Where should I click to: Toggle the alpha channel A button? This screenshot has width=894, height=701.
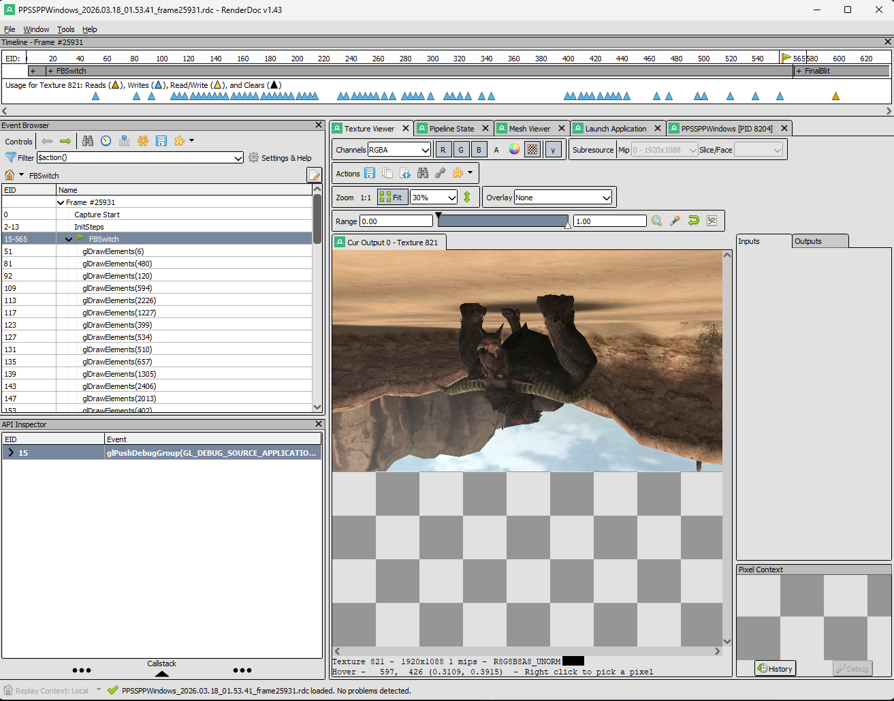click(496, 150)
